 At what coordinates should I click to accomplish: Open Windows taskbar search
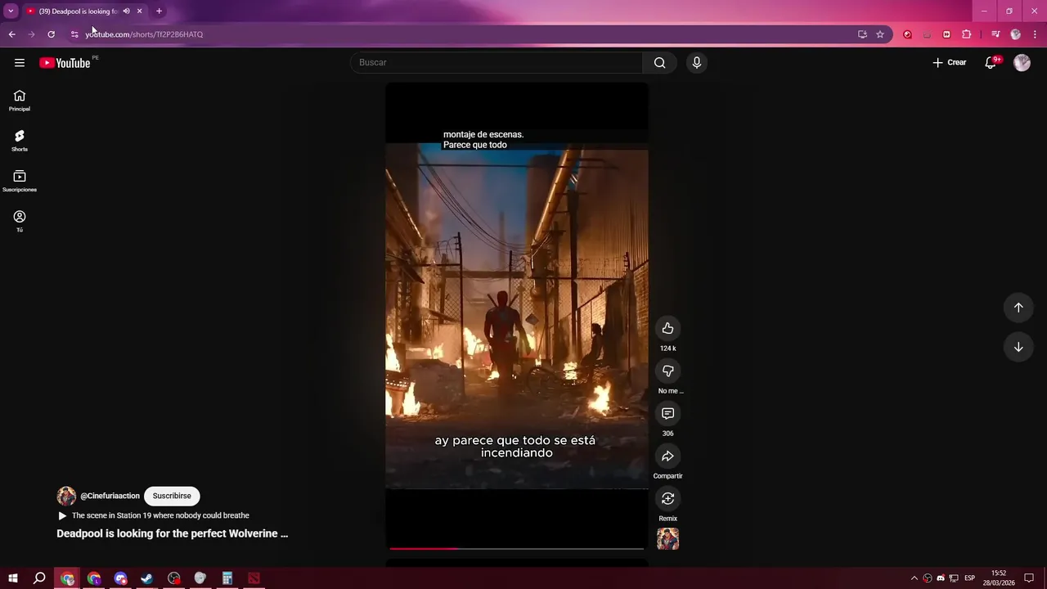39,578
